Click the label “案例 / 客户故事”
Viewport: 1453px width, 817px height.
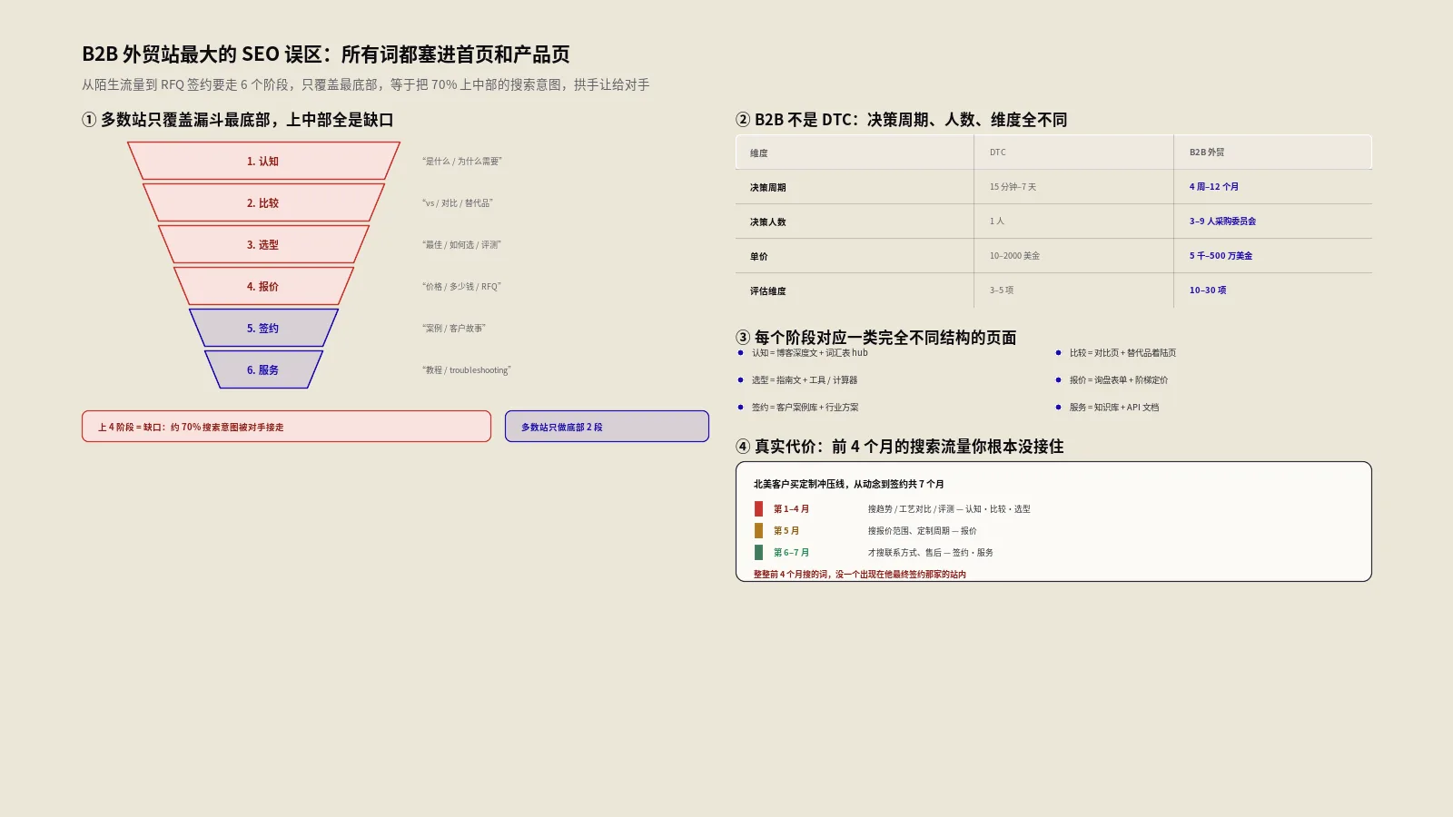(453, 329)
